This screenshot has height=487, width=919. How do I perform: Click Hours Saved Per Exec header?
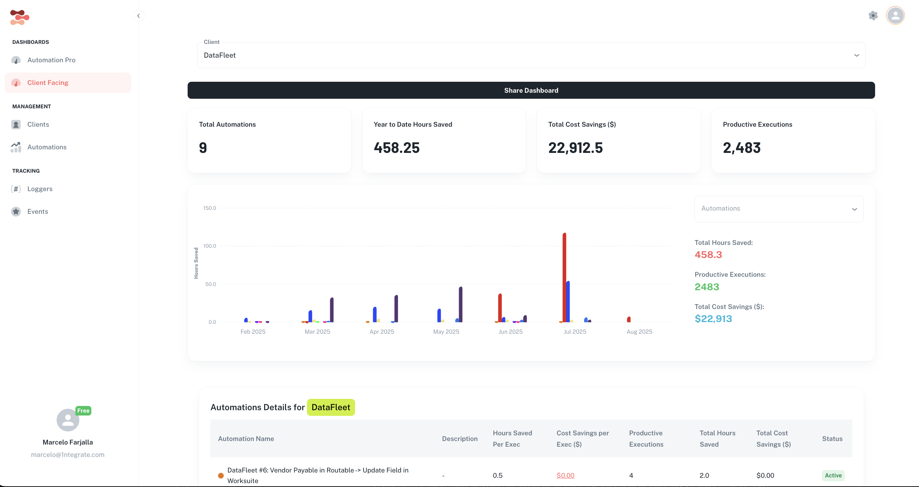[512, 439]
